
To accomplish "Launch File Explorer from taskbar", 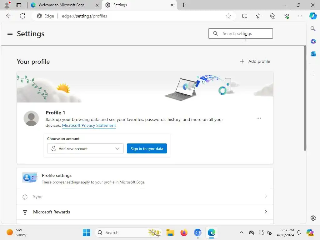I will coord(170,232).
